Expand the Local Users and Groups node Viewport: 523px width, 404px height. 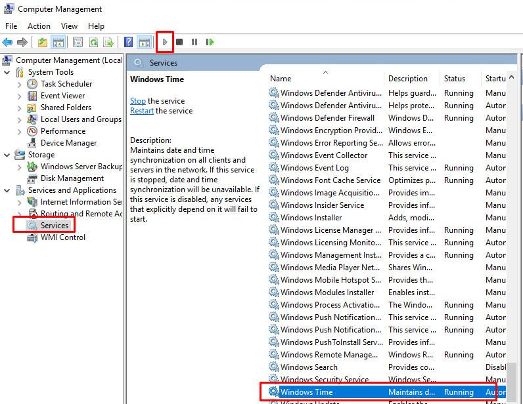pos(19,120)
